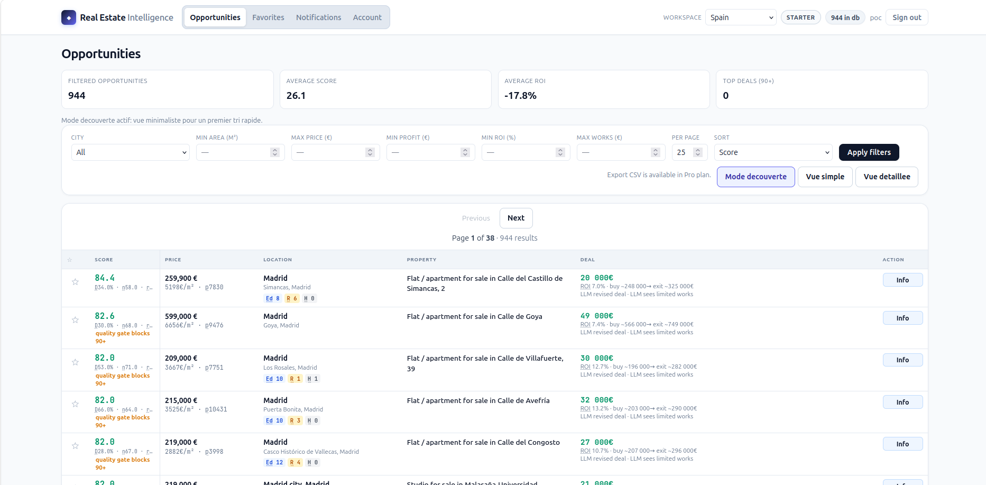Click the Min Profit stepper arrows
The image size is (986, 485).
coord(465,152)
